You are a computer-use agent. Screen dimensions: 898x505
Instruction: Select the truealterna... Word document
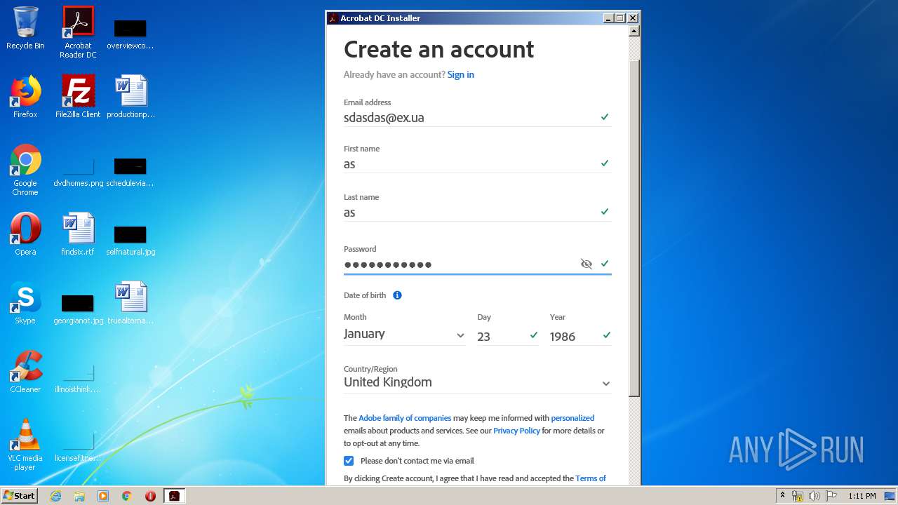click(x=130, y=303)
